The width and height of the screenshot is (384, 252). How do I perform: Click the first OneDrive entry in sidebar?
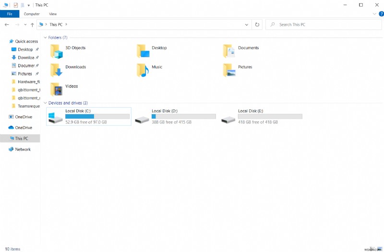tap(20, 117)
